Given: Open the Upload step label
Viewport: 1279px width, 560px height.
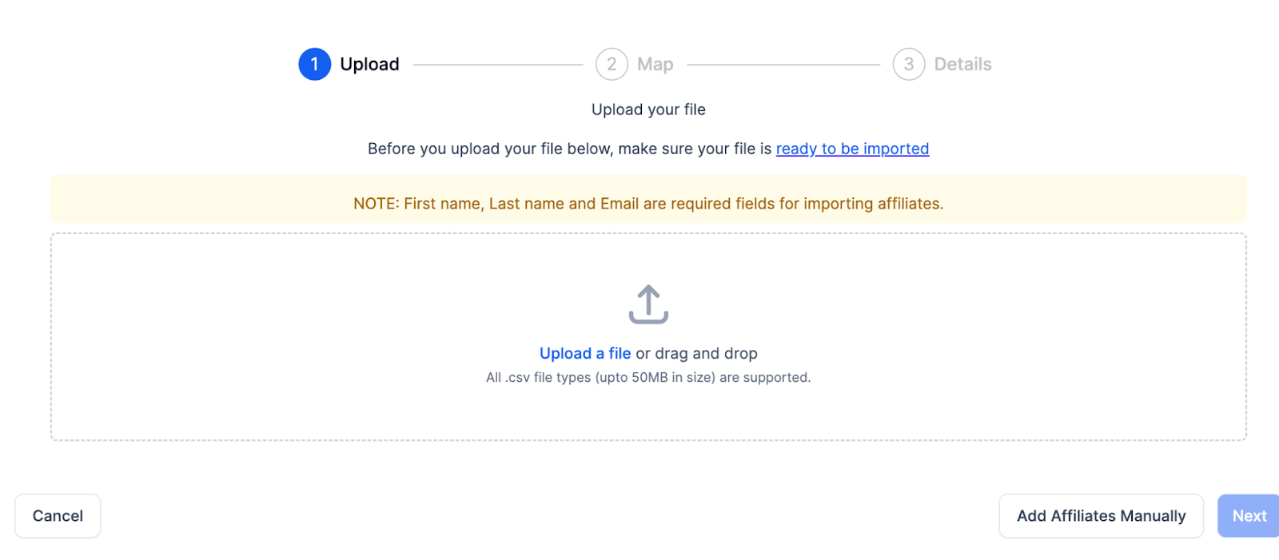Looking at the screenshot, I should 369,64.
